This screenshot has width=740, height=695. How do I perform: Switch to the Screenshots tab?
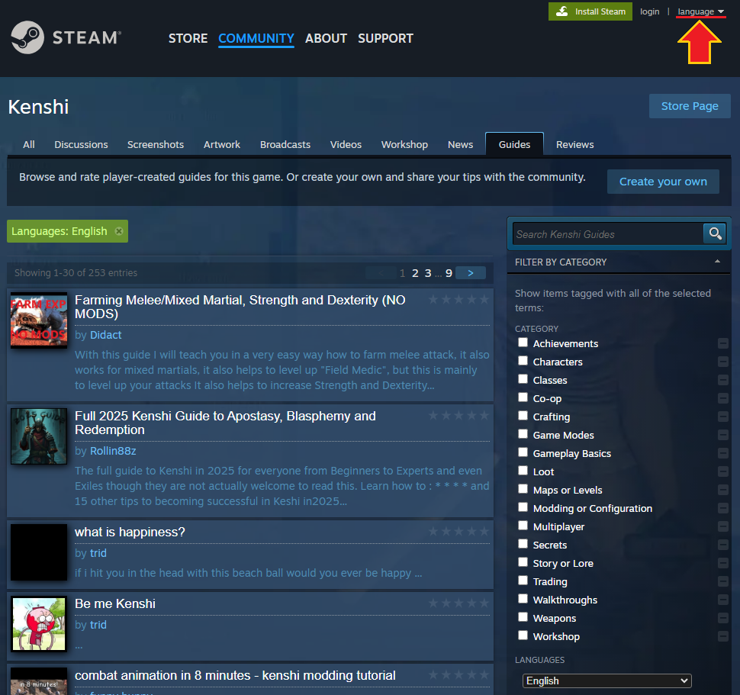(x=156, y=144)
